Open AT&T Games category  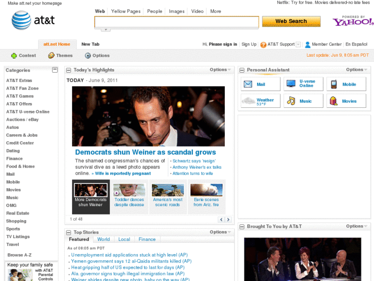pos(20,96)
